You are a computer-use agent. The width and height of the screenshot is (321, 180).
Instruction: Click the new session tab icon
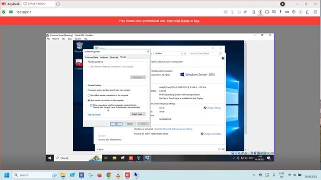(58, 4)
